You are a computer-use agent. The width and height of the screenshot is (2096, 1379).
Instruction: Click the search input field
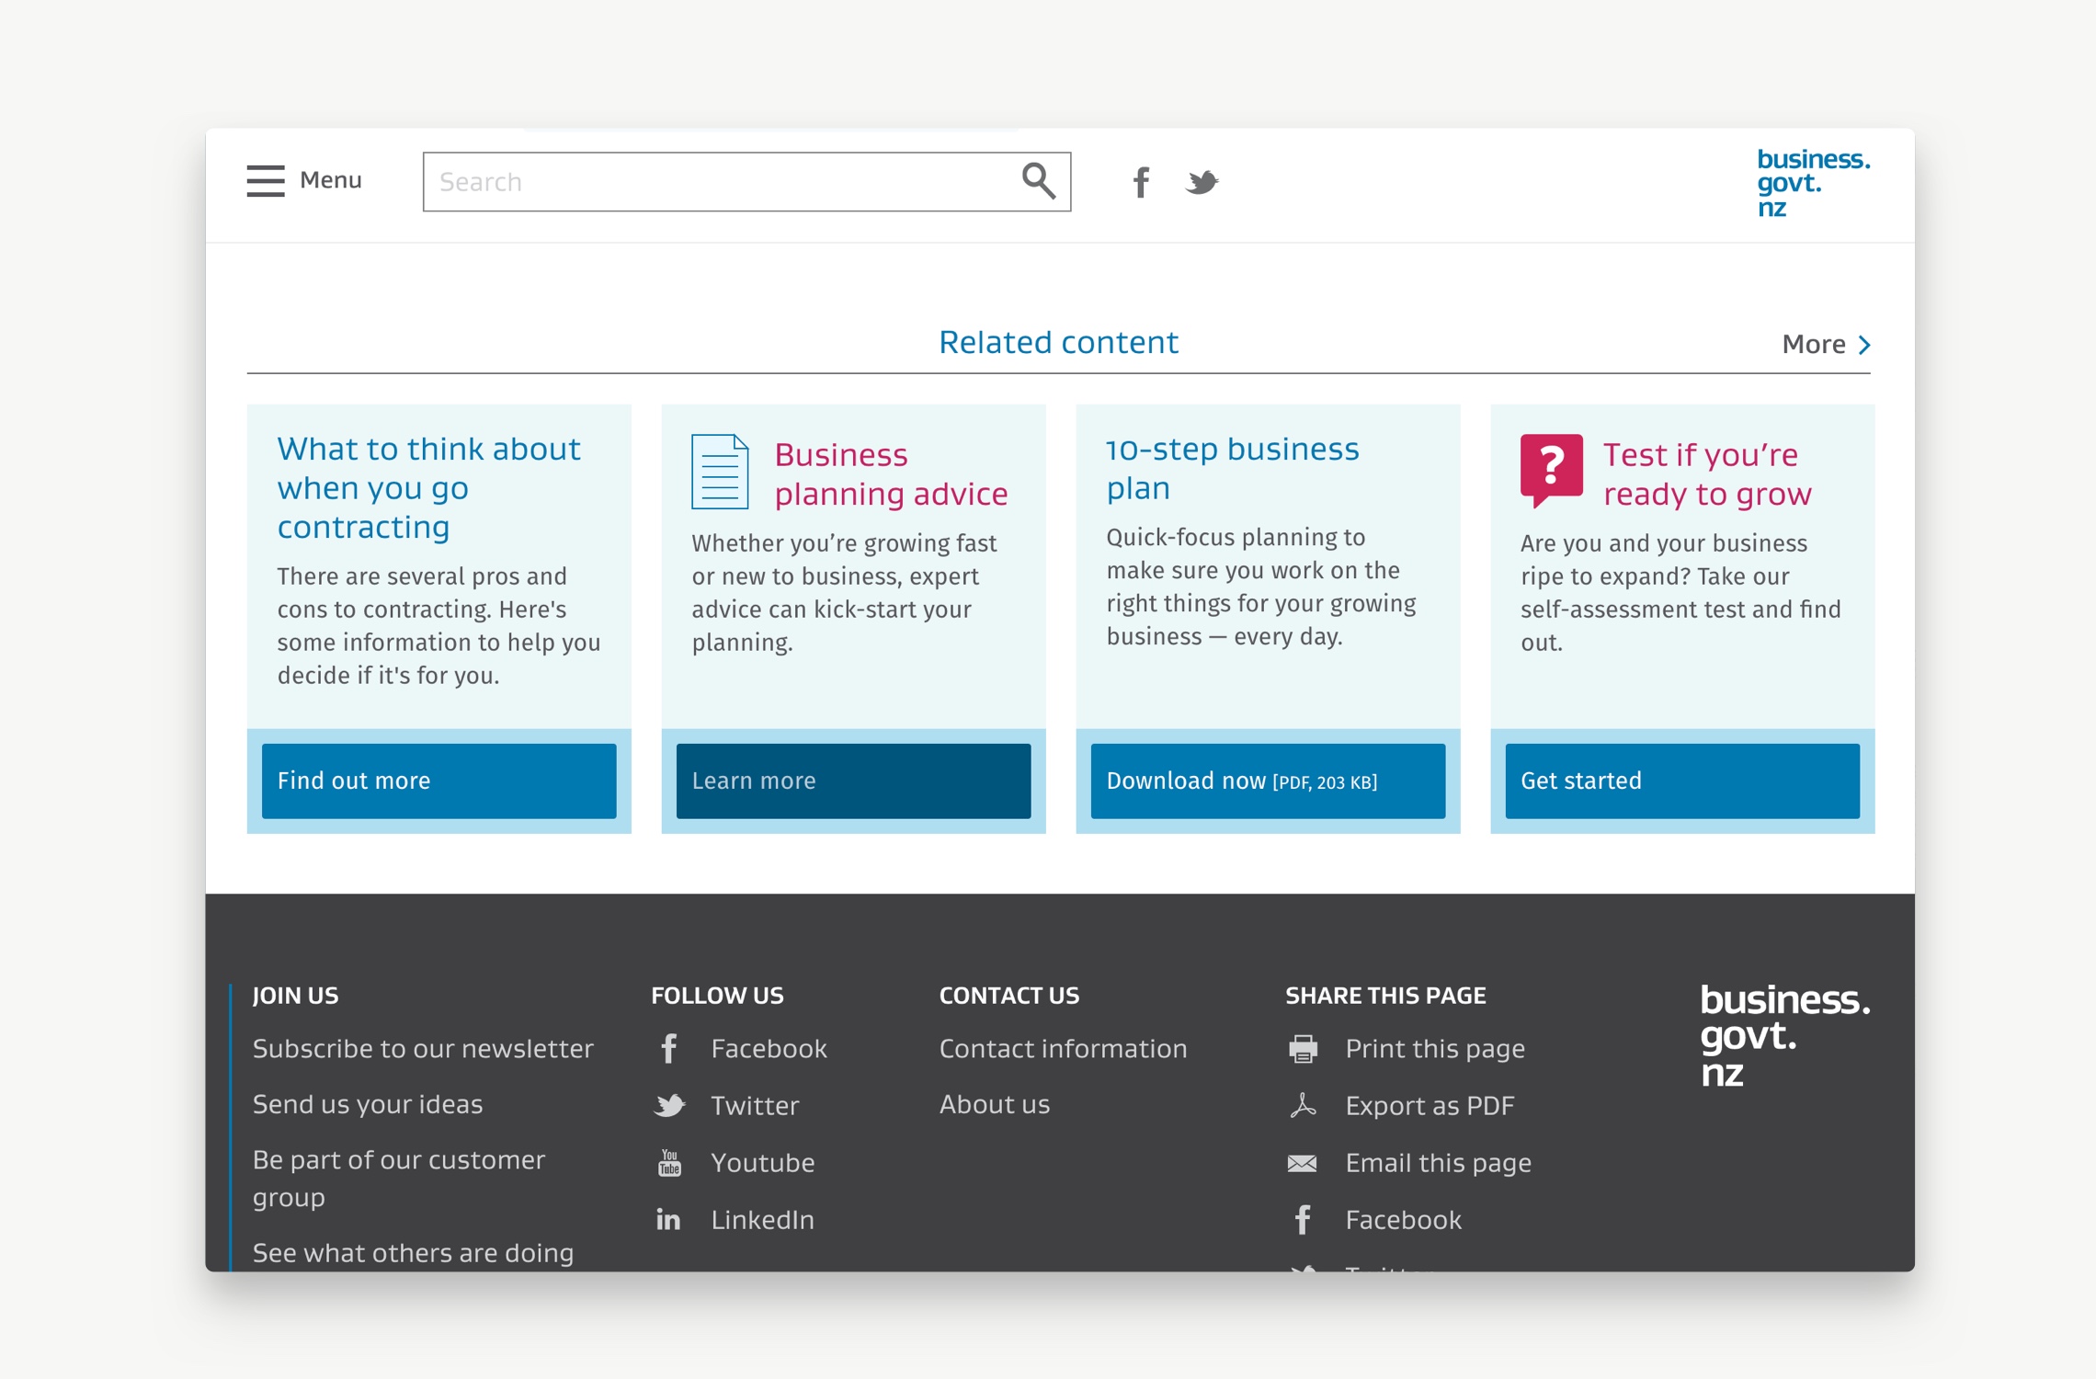(x=745, y=180)
